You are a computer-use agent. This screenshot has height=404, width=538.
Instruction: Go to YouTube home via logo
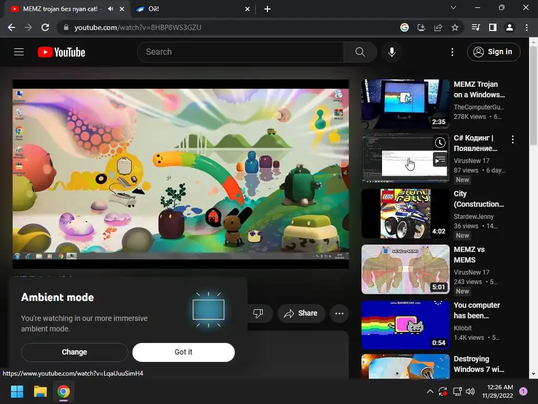(61, 52)
